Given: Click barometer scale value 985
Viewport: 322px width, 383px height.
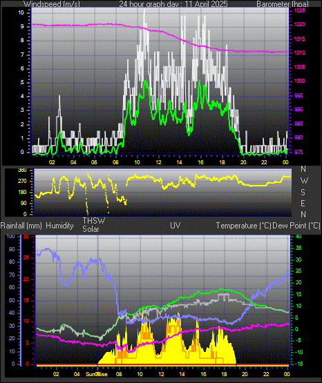Looking at the screenshot, I should 299,124.
